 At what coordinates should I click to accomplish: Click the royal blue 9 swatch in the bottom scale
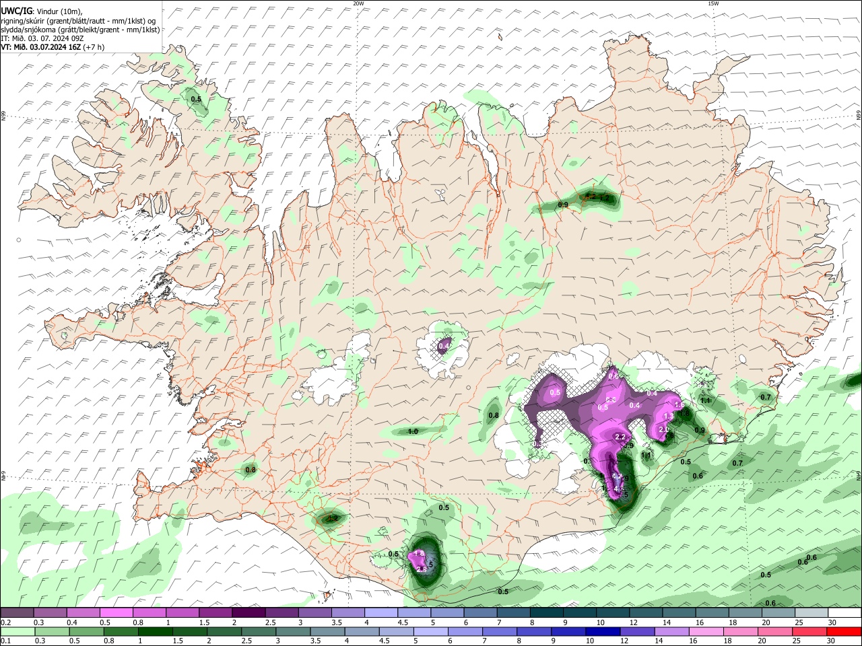click(x=568, y=632)
